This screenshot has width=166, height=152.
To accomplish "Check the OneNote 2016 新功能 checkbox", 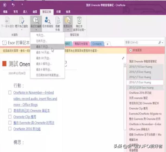I will pos(10,129).
